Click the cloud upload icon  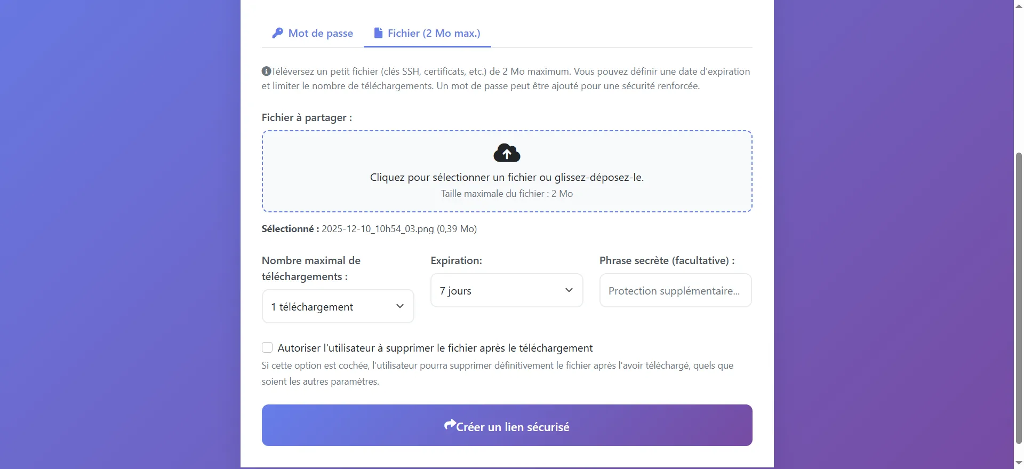coord(507,153)
